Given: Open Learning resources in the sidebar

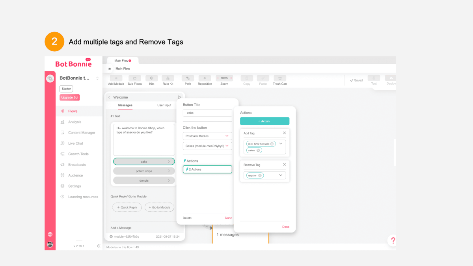Looking at the screenshot, I should [79, 197].
